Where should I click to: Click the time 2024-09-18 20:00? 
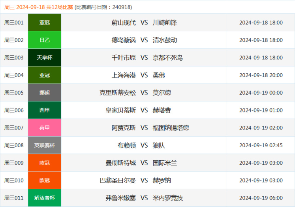pyautogui.click(x=261, y=75)
